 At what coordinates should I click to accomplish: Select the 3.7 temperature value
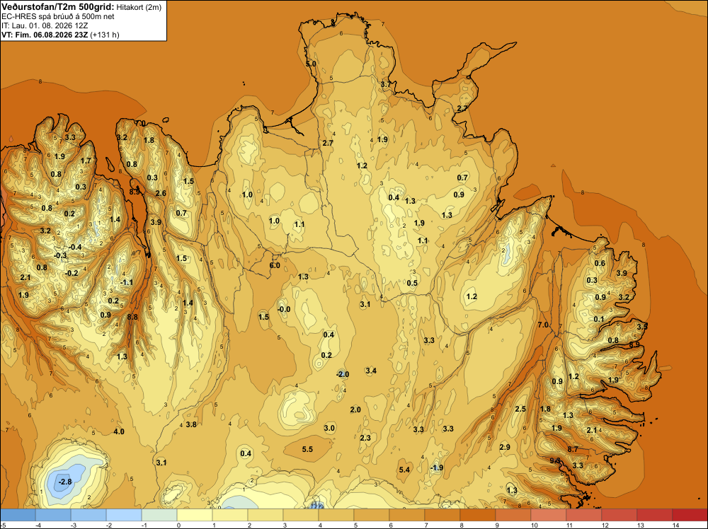pyautogui.click(x=386, y=84)
